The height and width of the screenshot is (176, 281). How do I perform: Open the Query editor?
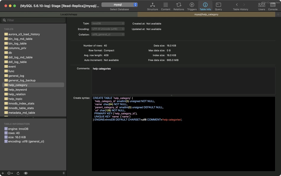pos(218,7)
